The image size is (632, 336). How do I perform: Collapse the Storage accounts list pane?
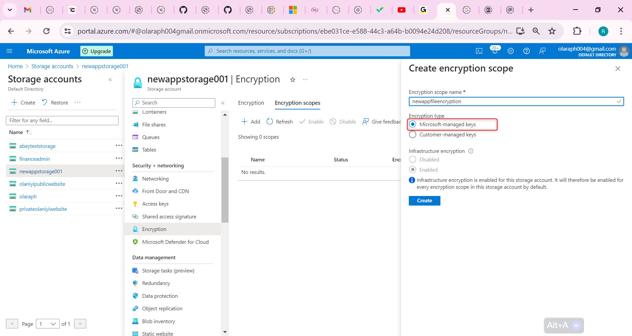(x=110, y=80)
